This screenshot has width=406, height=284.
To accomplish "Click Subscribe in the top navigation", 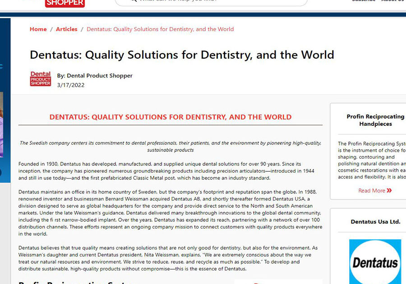I will pyautogui.click(x=364, y=1).
